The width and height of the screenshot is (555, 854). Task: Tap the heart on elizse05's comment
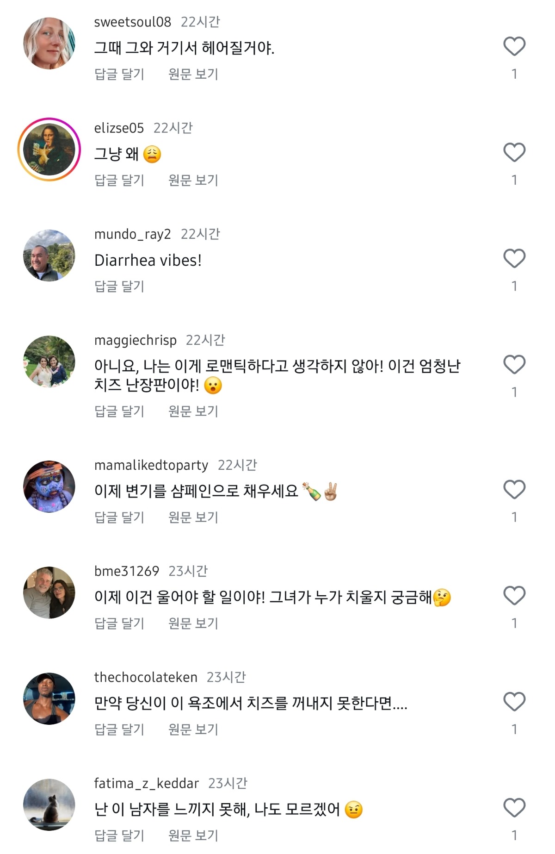[514, 153]
